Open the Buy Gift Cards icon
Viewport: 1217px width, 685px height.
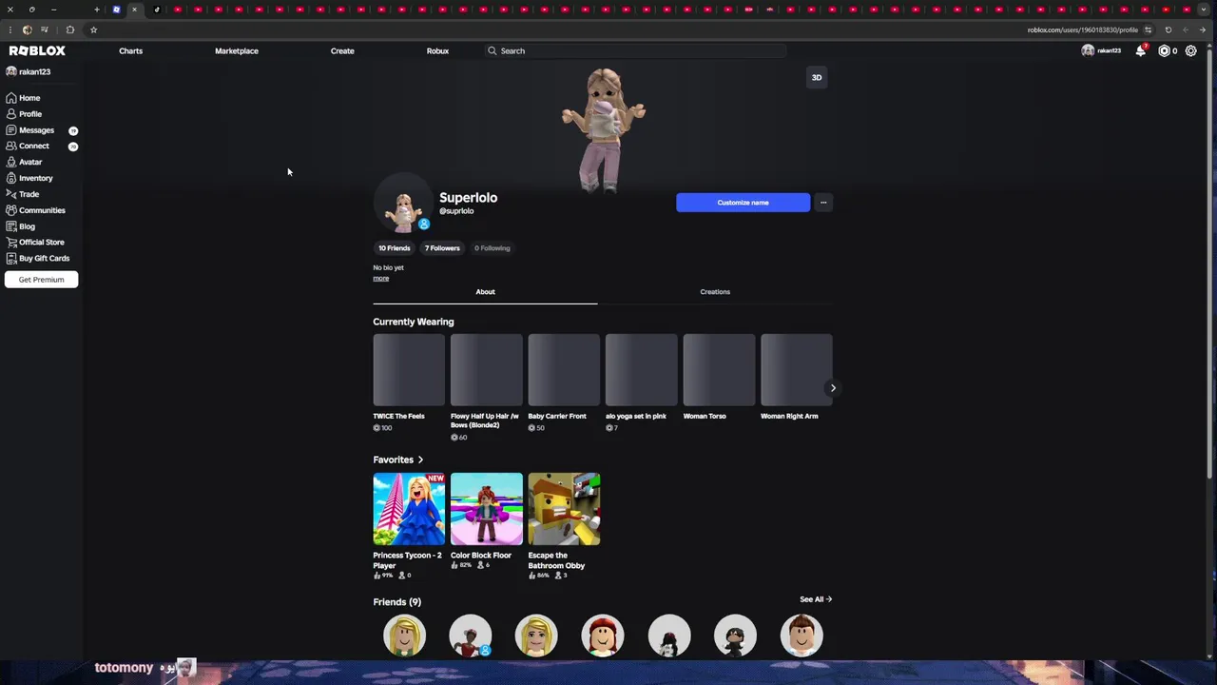[11, 258]
